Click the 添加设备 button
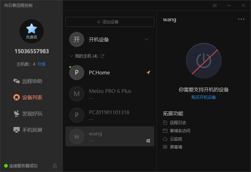The width and height of the screenshot is (251, 172). click(110, 22)
